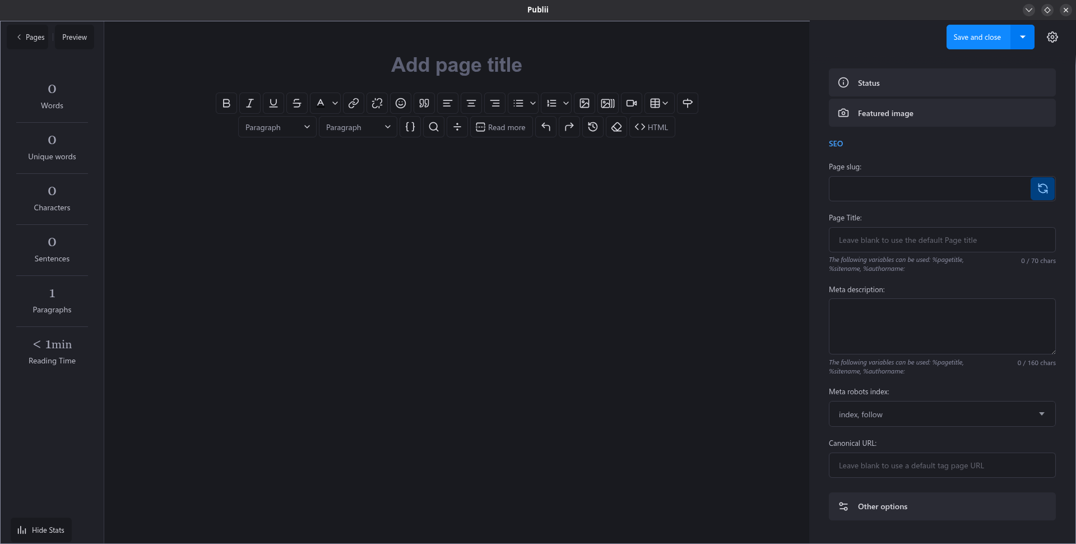Image resolution: width=1076 pixels, height=544 pixels.
Task: Toggle bold formatting in the editor toolbar
Action: pos(226,103)
